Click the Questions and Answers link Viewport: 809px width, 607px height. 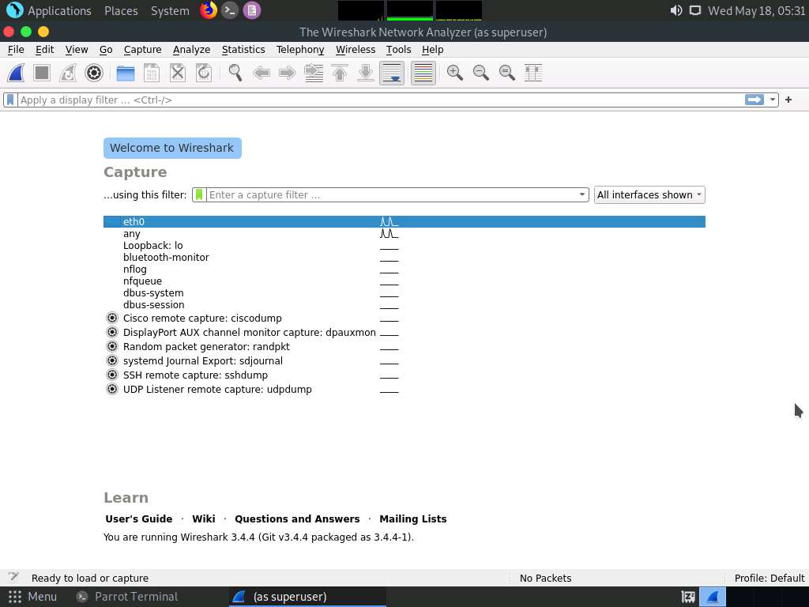point(297,518)
